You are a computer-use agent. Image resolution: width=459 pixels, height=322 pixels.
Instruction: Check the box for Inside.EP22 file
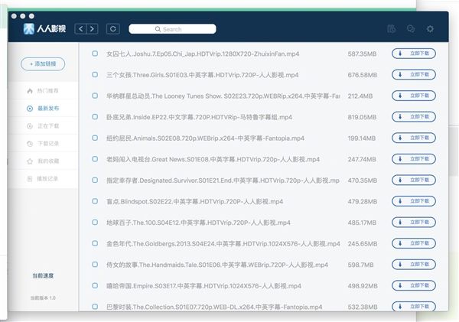tap(95, 116)
